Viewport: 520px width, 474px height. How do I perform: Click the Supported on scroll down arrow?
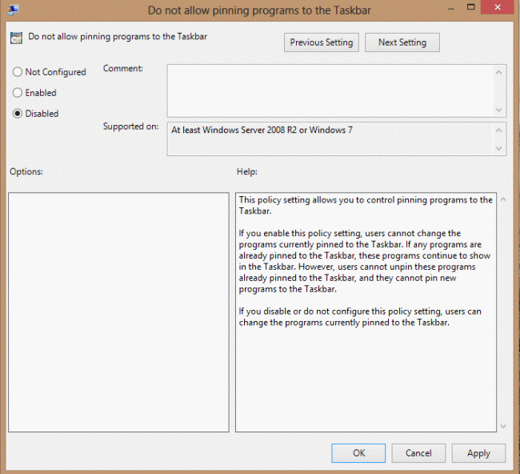pyautogui.click(x=498, y=149)
